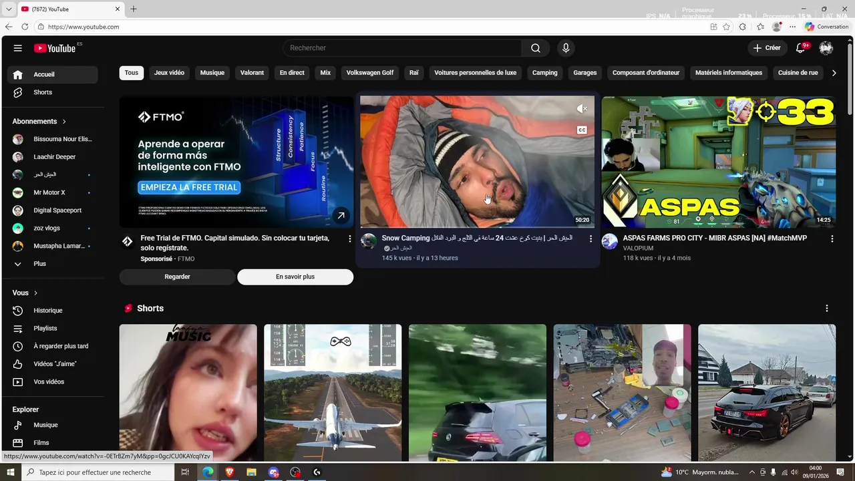This screenshot has height=481, width=855.
Task: Select the Camping filter chip
Action: click(x=545, y=73)
